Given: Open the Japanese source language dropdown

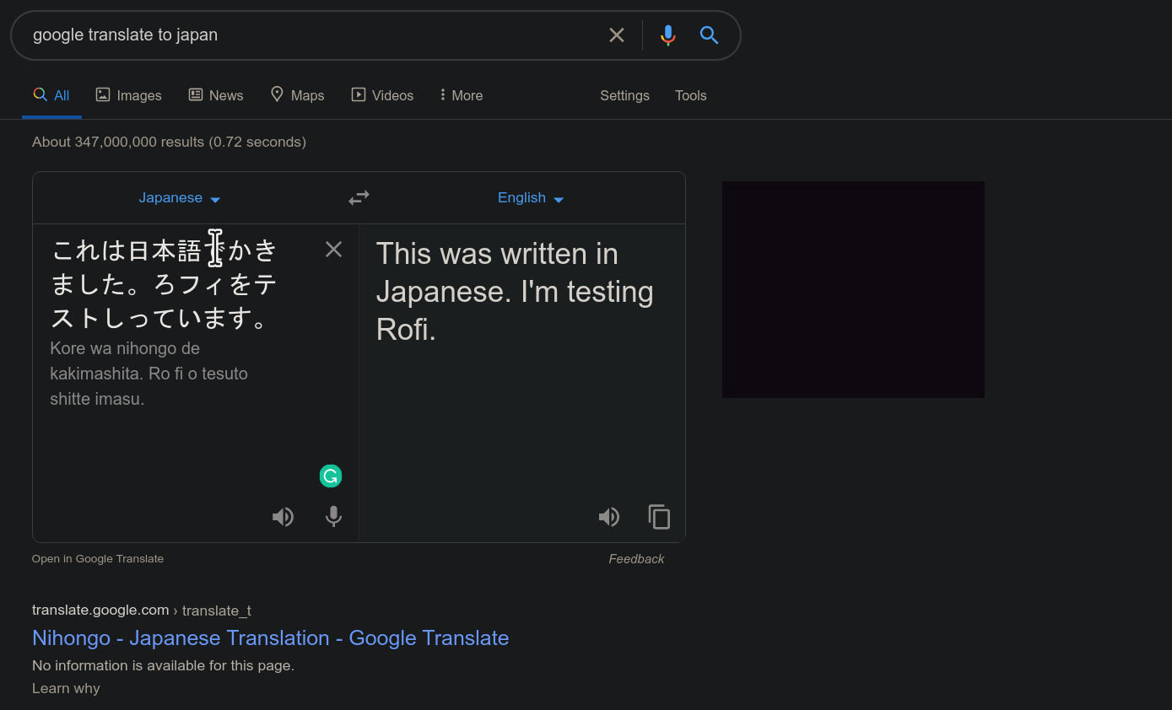Looking at the screenshot, I should tap(179, 197).
